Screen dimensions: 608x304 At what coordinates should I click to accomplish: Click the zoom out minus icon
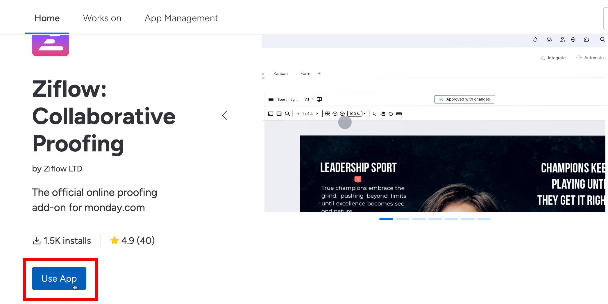[x=335, y=114]
